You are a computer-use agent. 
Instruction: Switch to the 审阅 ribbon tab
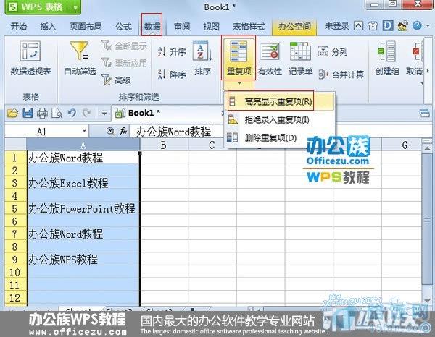coord(182,27)
